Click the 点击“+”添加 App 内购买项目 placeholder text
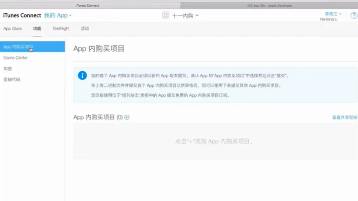The width and height of the screenshot is (358, 201). point(214,141)
